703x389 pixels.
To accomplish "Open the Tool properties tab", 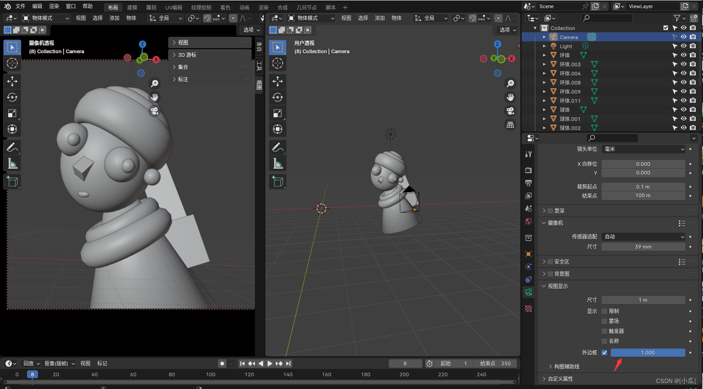I will pos(528,155).
